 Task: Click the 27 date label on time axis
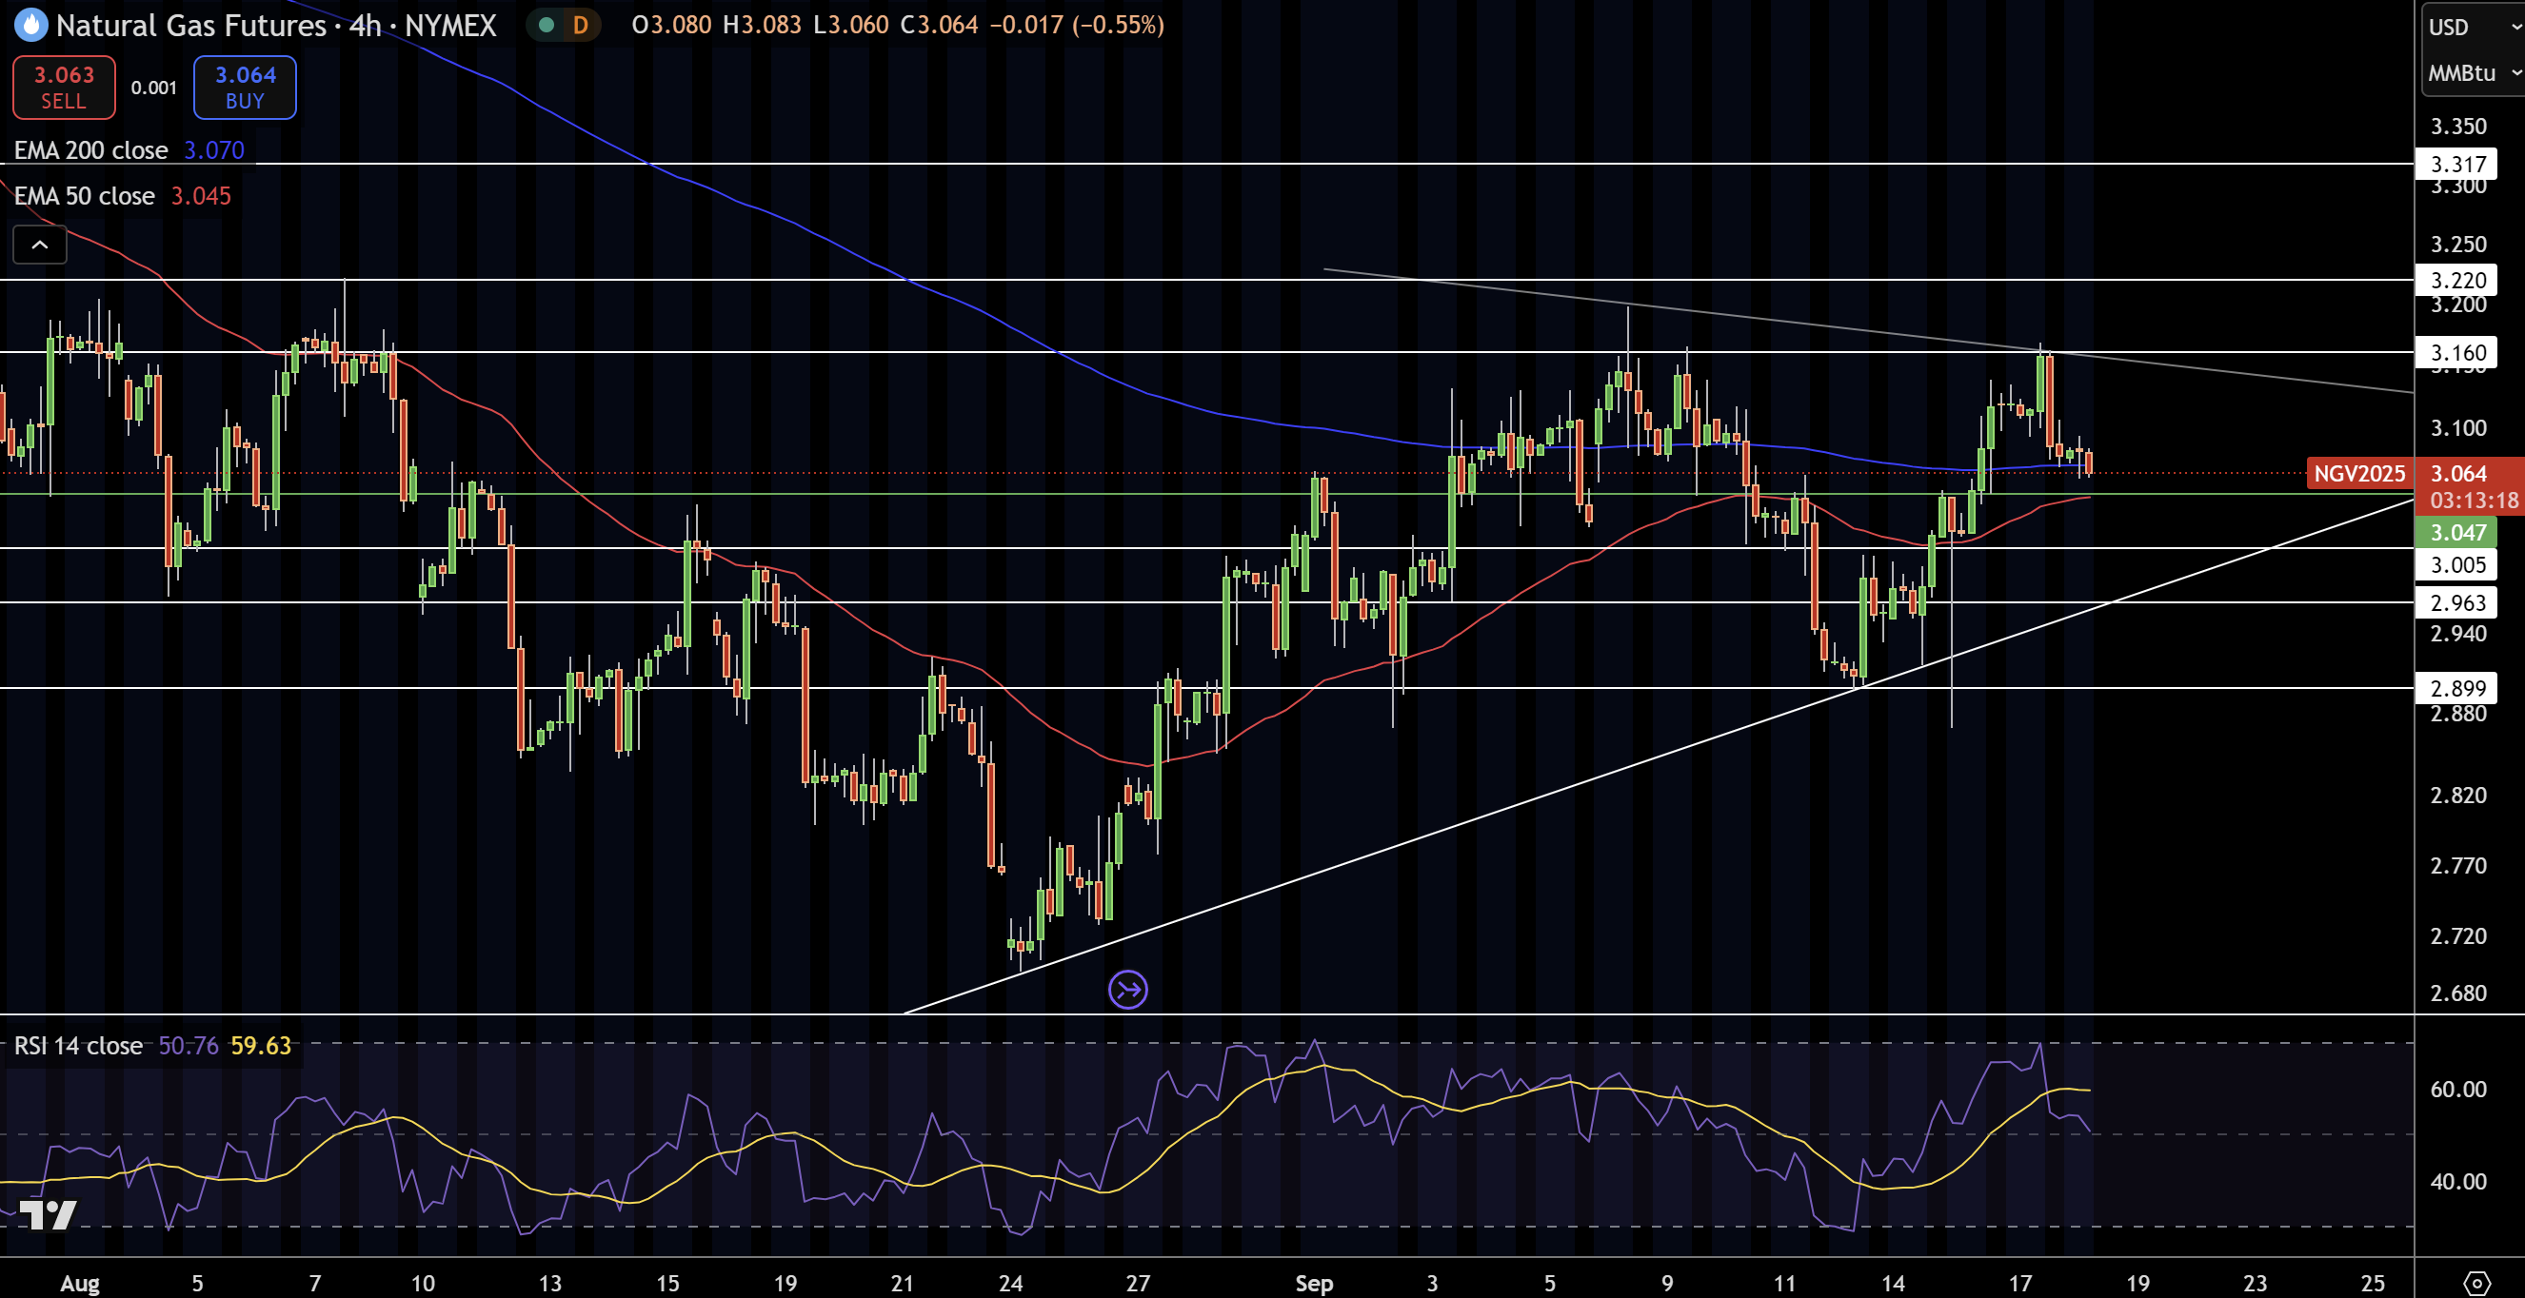(1138, 1284)
